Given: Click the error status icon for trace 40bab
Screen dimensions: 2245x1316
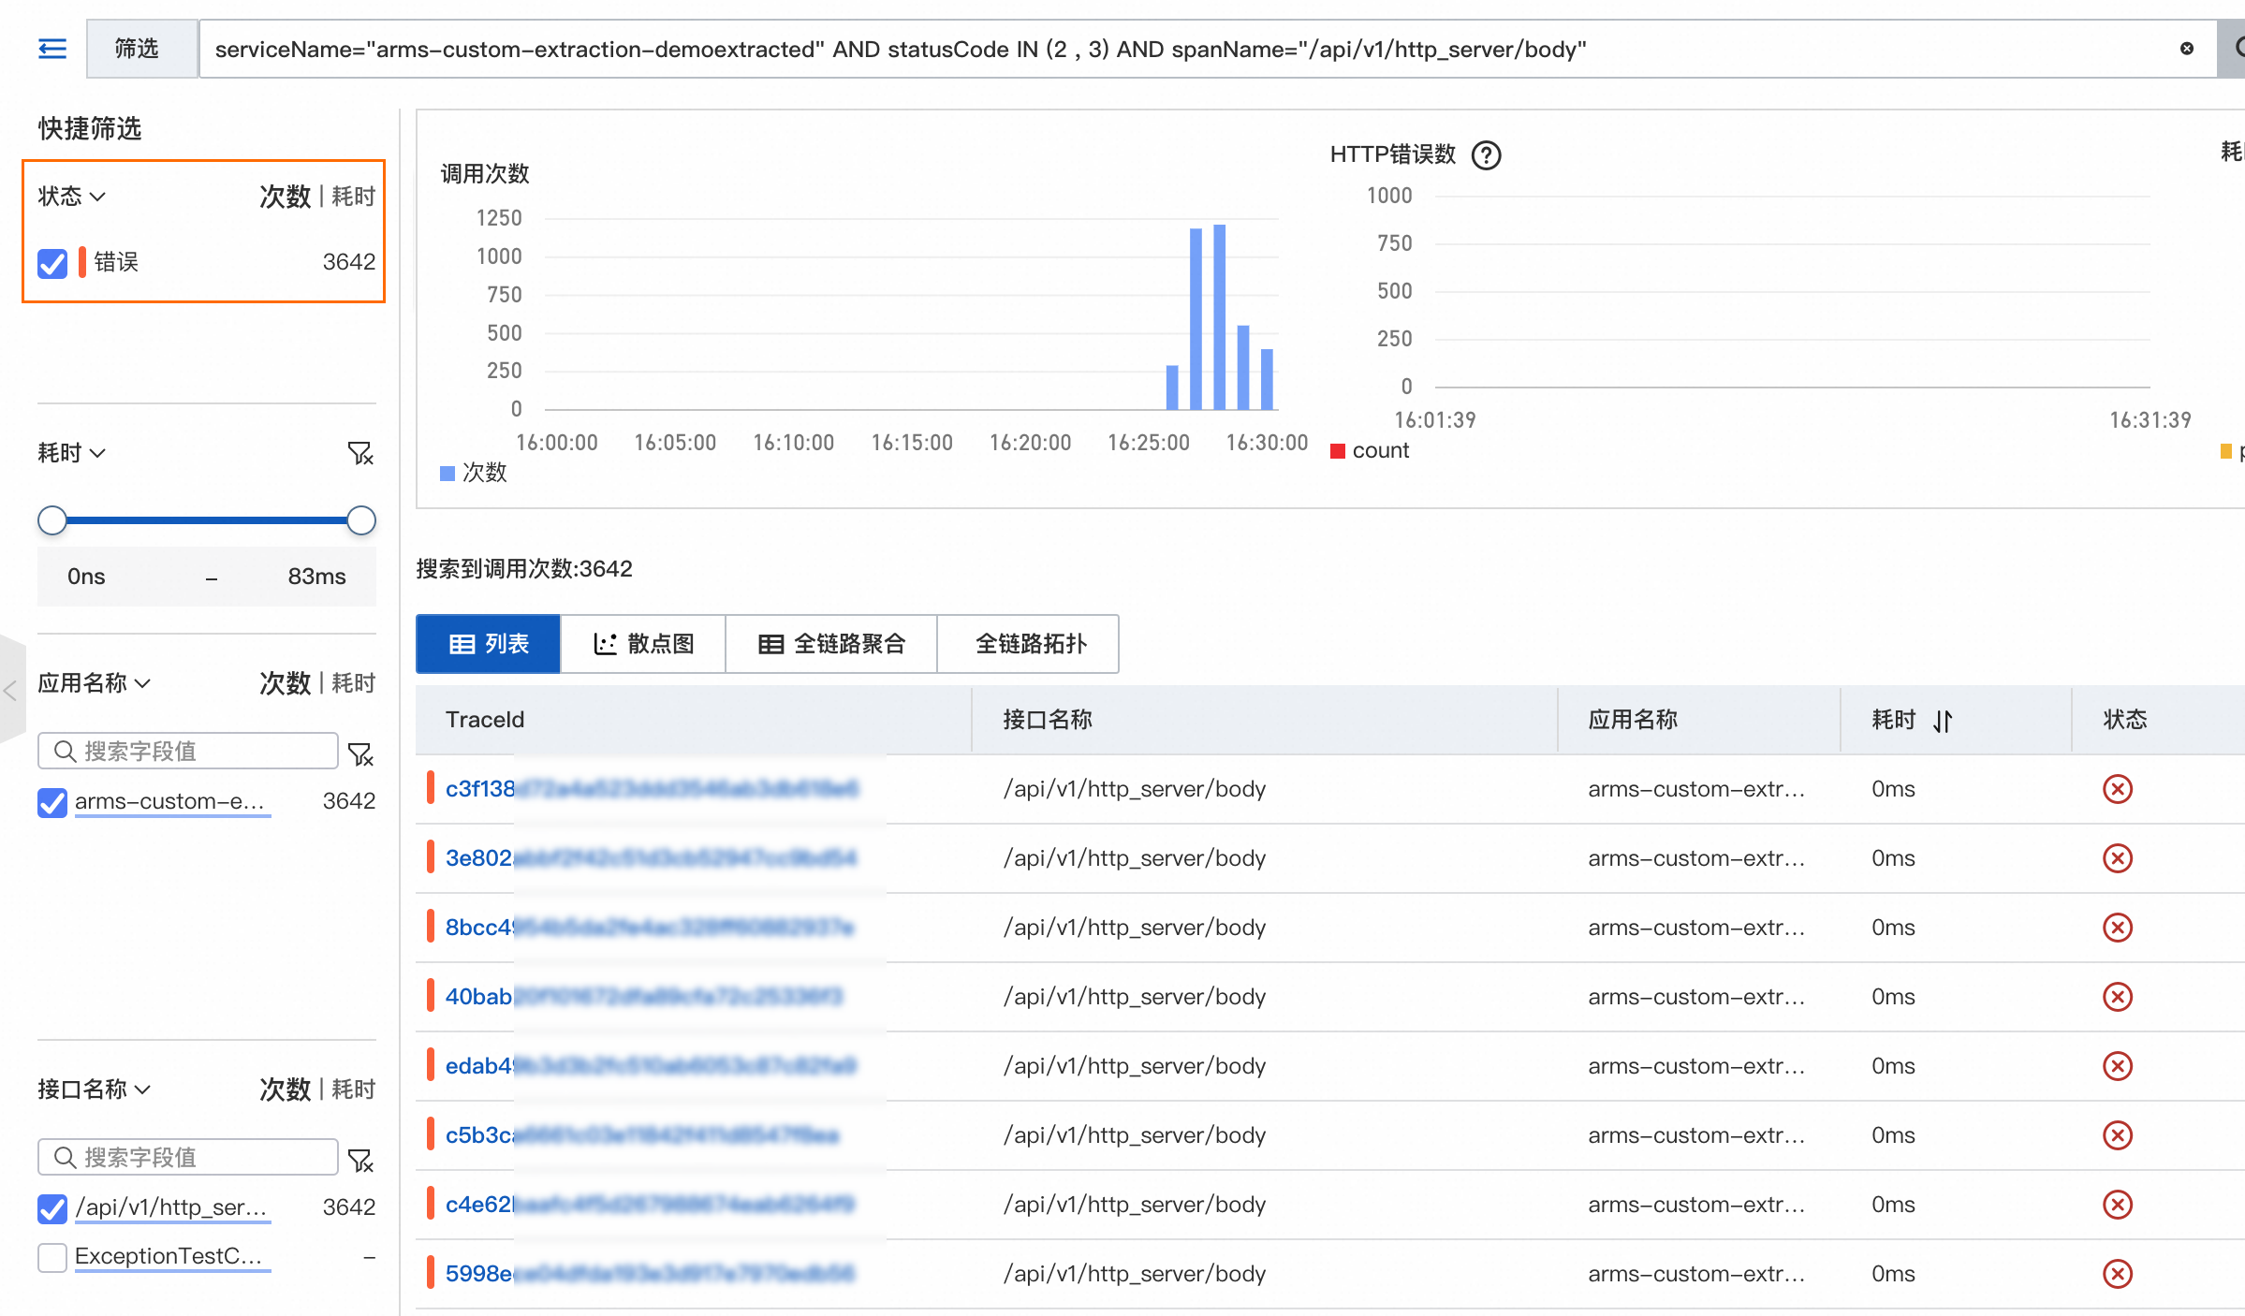Looking at the screenshot, I should [2118, 997].
